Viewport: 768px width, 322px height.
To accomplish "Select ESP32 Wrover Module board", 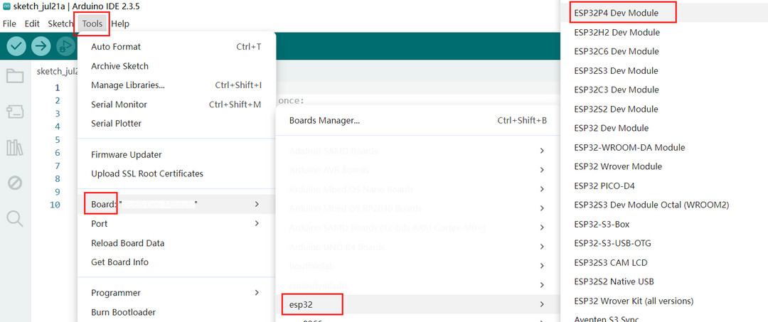I will pyautogui.click(x=664, y=166).
